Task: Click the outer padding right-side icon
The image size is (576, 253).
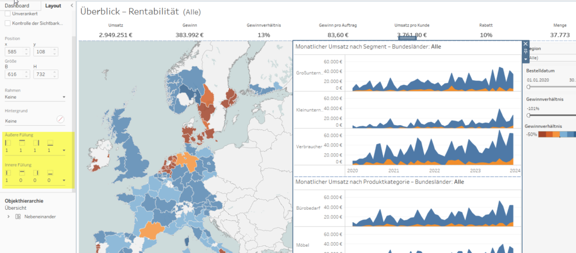Action: coord(35,142)
